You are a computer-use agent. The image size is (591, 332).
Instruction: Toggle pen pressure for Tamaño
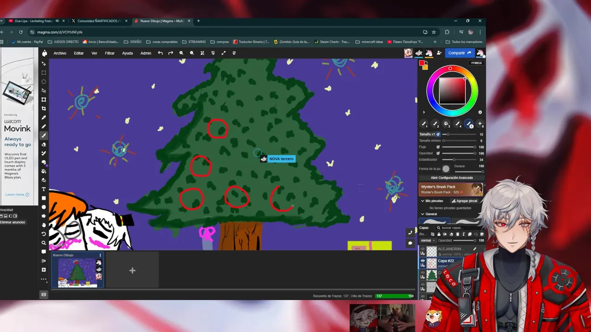click(x=438, y=134)
